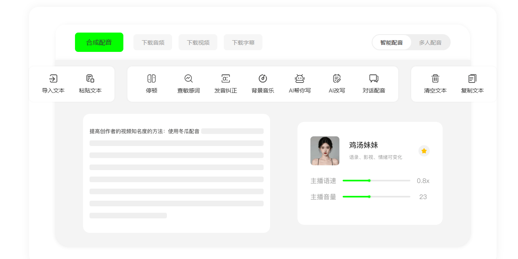Image resolution: width=518 pixels, height=259 pixels.
Task: Select the 发音纠正 pronunciation correction tool
Action: point(226,78)
